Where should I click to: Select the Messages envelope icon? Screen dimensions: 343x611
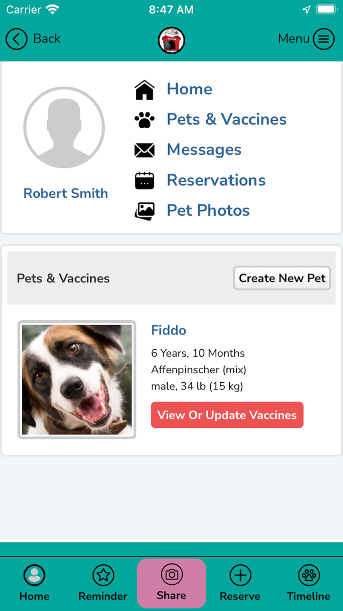[x=144, y=149]
